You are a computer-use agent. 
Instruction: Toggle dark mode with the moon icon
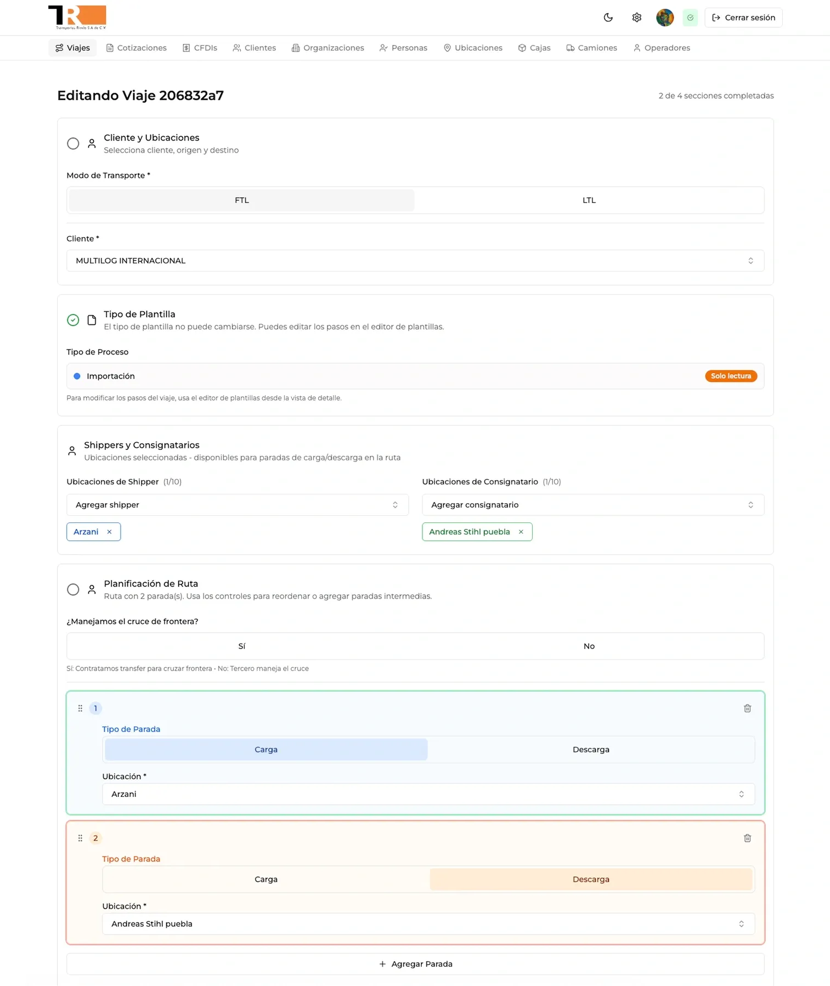[x=608, y=18]
